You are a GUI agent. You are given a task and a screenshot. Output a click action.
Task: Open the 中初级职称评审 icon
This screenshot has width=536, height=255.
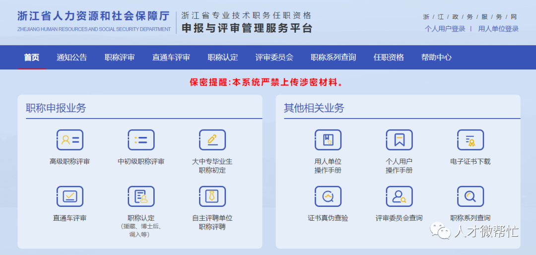[141, 140]
